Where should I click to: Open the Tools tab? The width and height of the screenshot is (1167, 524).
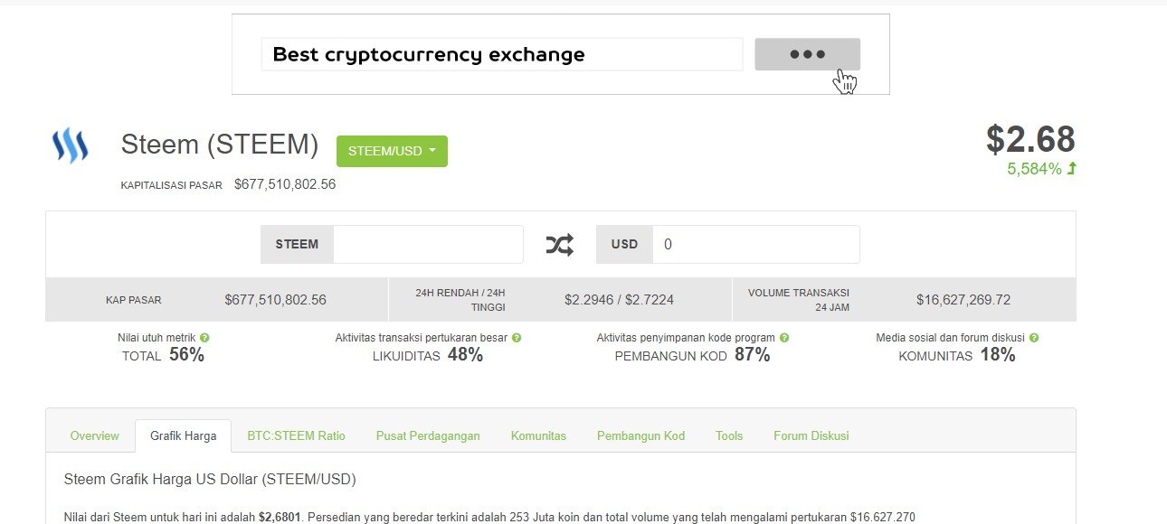point(728,435)
